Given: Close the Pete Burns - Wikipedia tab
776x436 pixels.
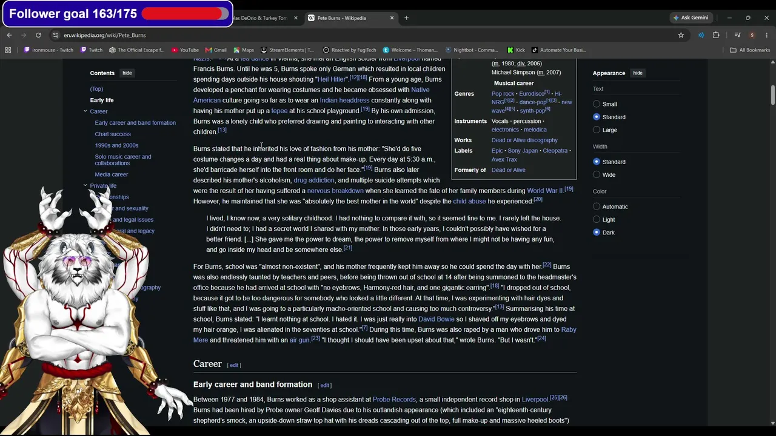Looking at the screenshot, I should pyautogui.click(x=392, y=18).
